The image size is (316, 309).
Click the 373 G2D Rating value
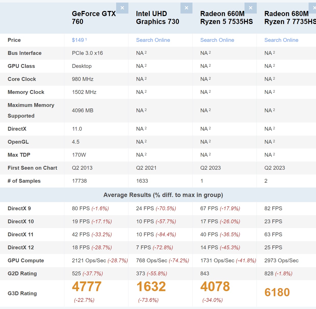point(141,274)
